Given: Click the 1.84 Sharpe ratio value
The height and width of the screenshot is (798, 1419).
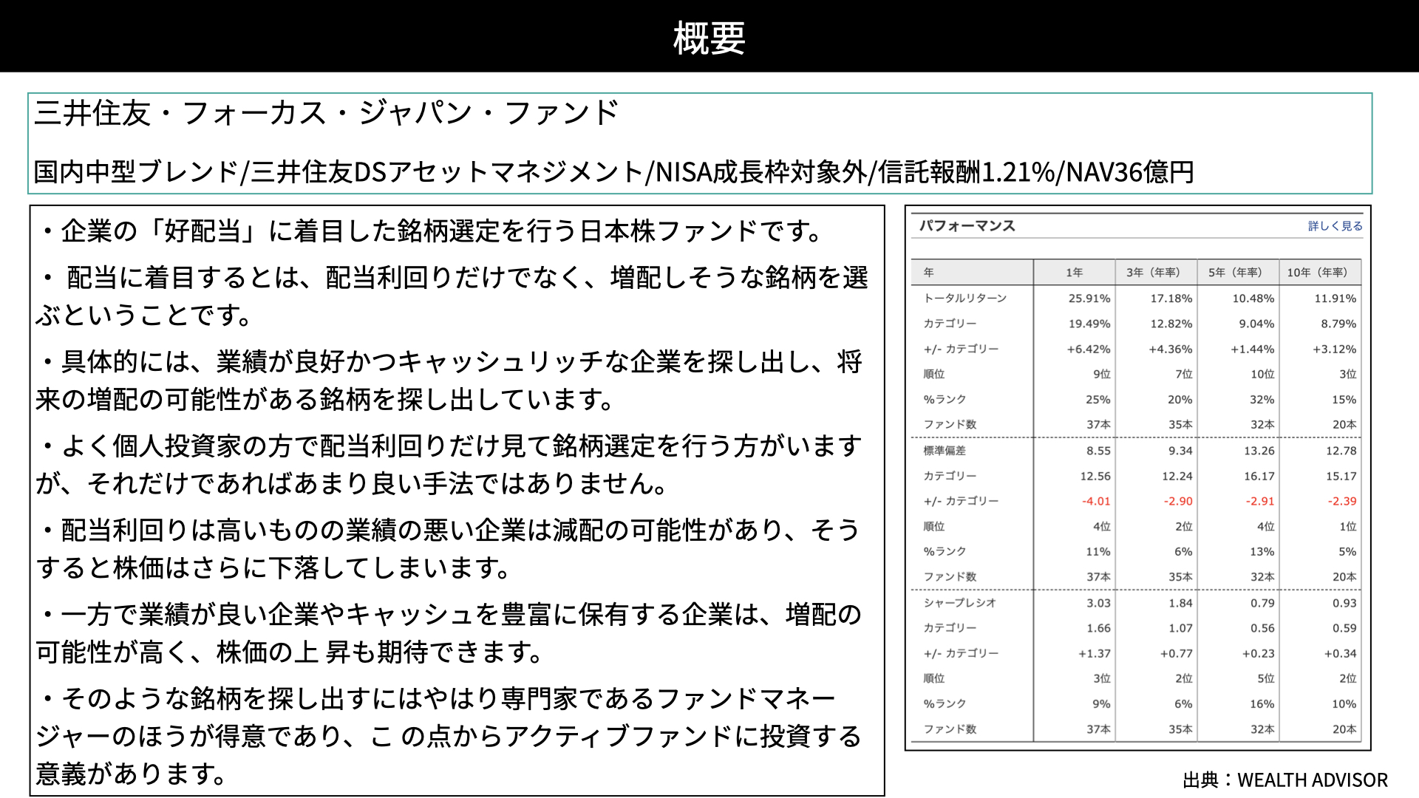Looking at the screenshot, I should click(1181, 603).
